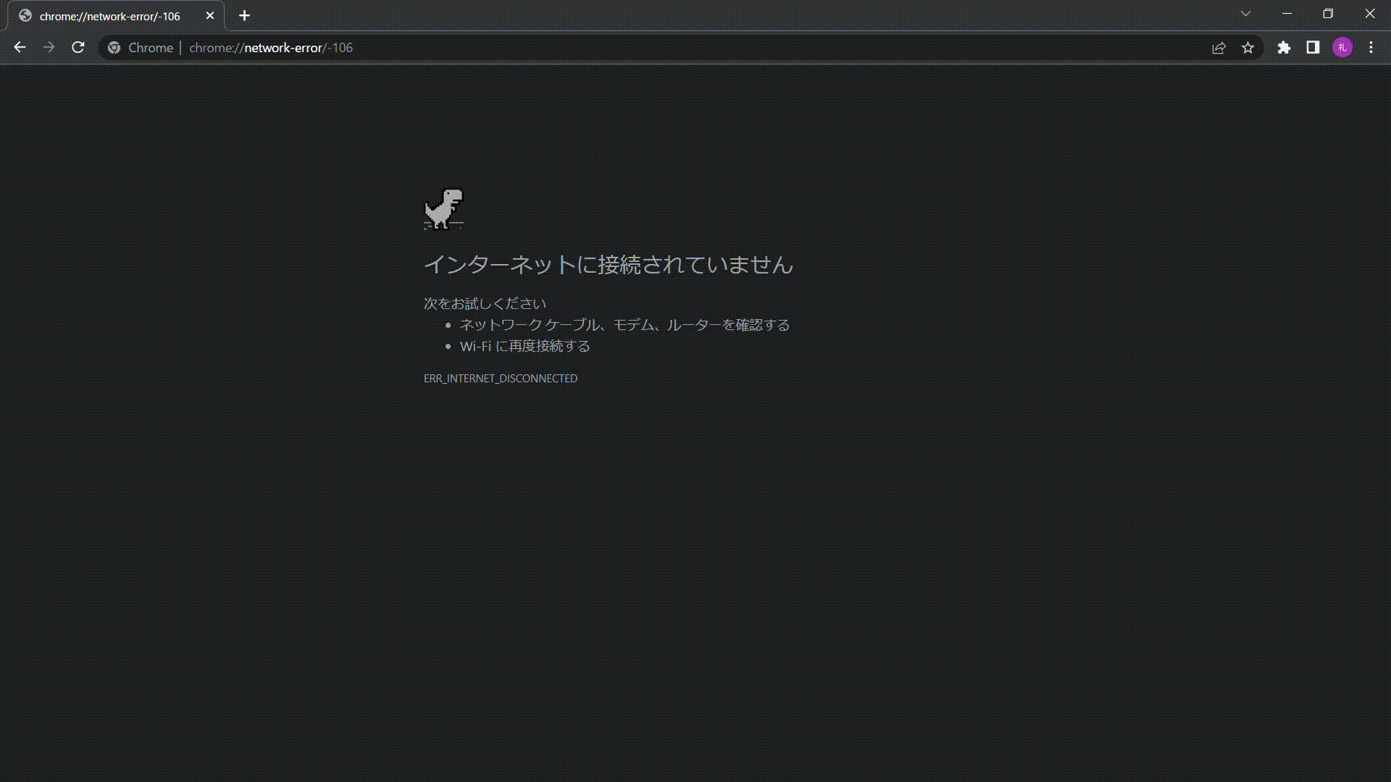Click the share icon in the toolbar
This screenshot has height=782, width=1391.
click(1219, 47)
